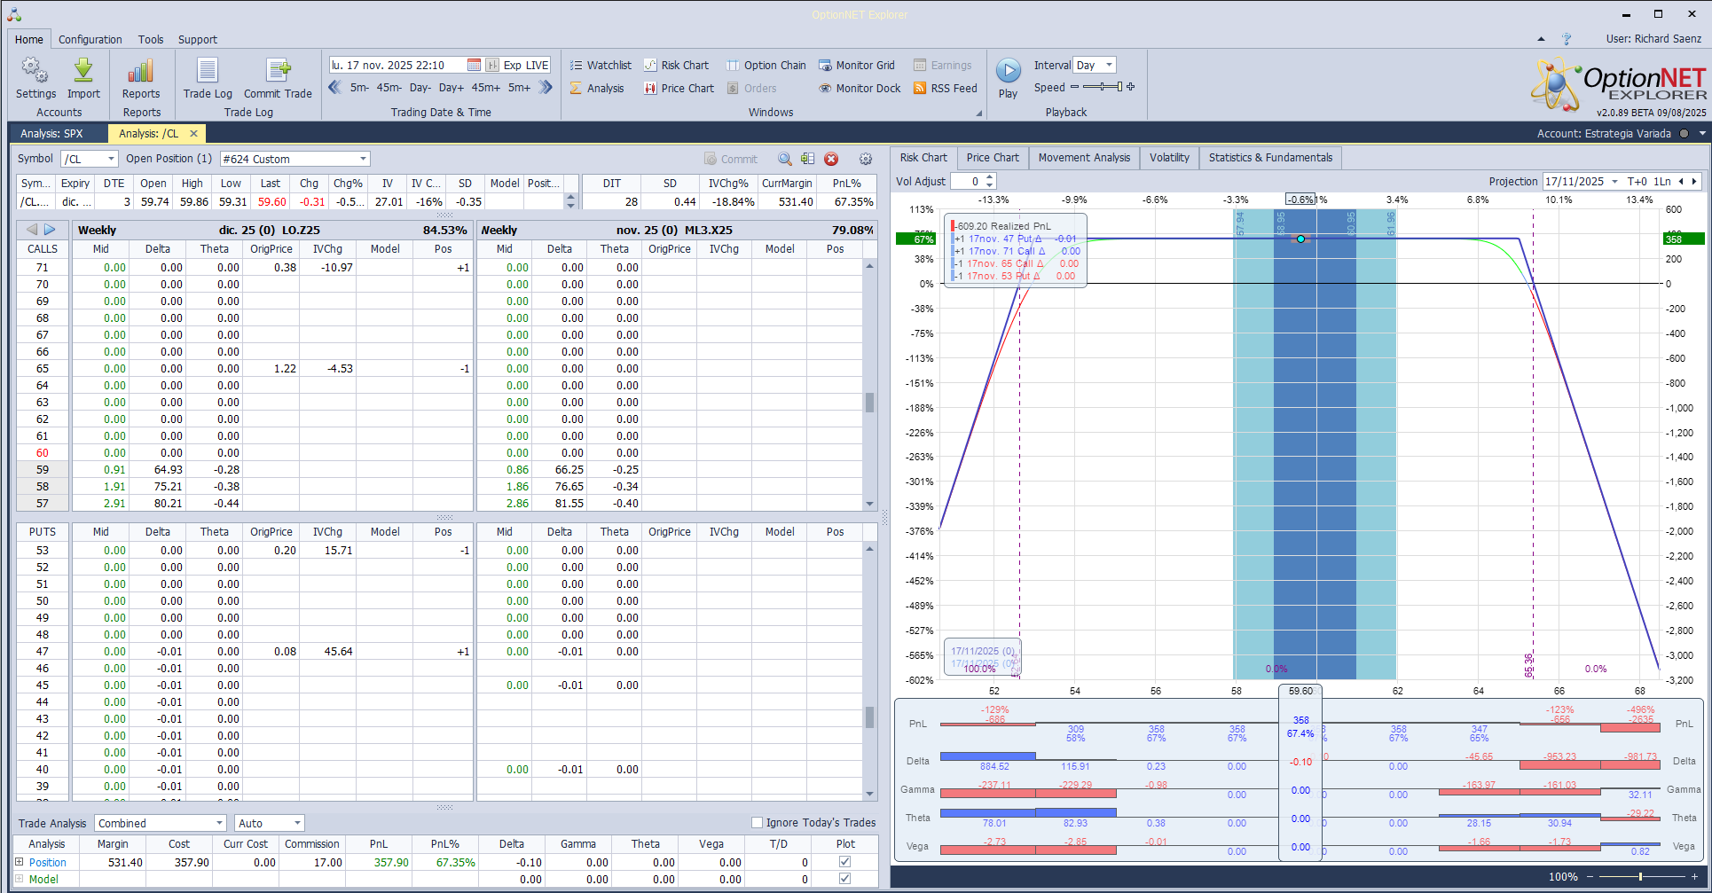This screenshot has height=893, width=1712.
Task: Open the Monitor Dock window
Action: (860, 88)
